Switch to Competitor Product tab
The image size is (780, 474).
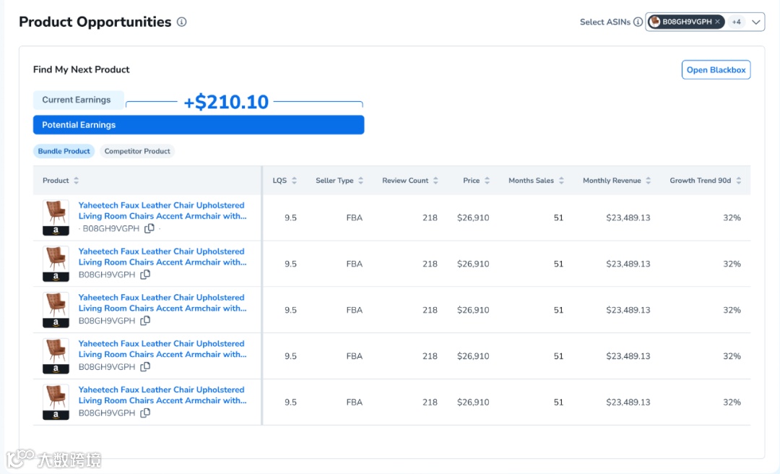click(x=137, y=151)
